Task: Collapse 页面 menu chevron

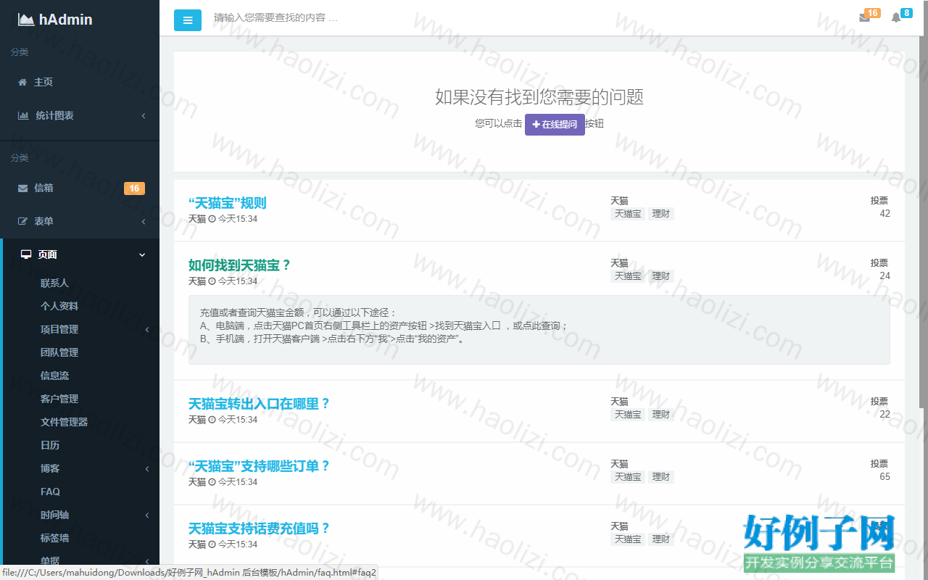Action: 142,255
